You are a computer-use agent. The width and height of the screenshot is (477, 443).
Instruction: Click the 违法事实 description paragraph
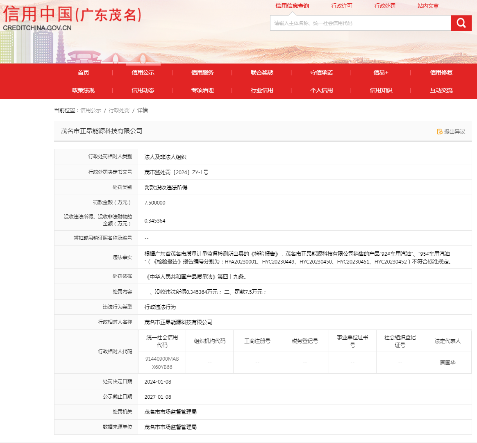point(298,257)
